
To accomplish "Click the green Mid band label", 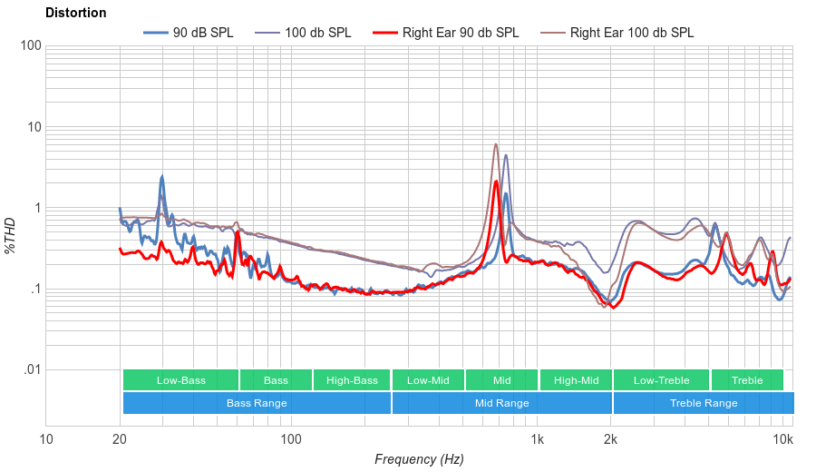I will (x=501, y=380).
